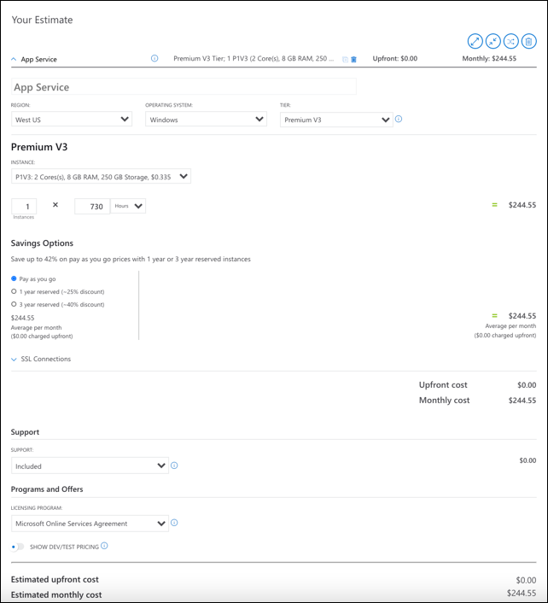Click the info icon next to App Service header
This screenshot has width=548, height=603.
[154, 58]
